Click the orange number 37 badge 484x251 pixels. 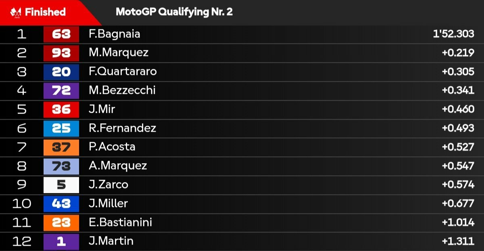click(x=61, y=147)
